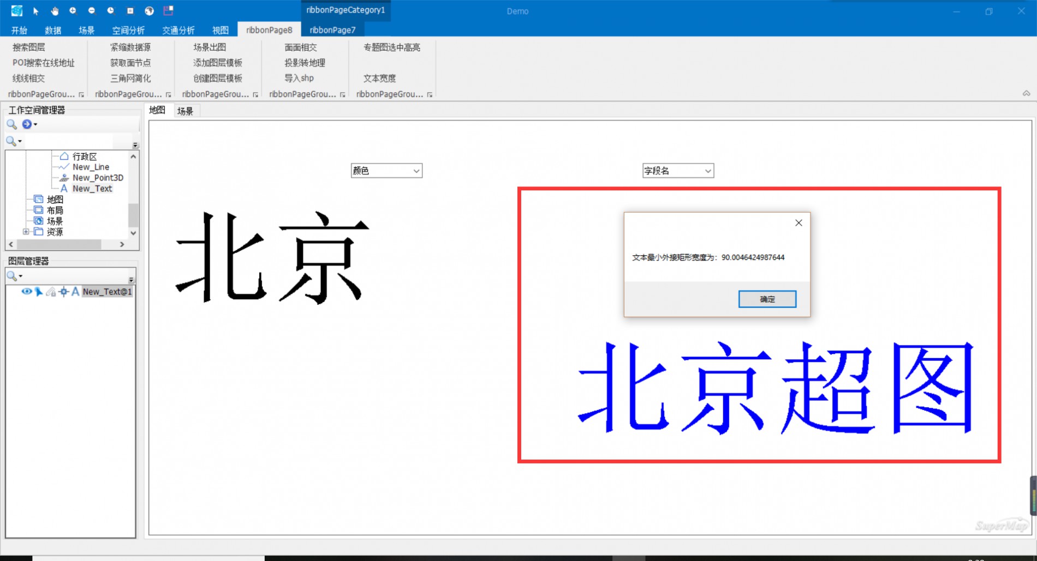Image resolution: width=1037 pixels, height=561 pixels.
Task: Choose the zoom out magnifier tool
Action: tap(92, 11)
